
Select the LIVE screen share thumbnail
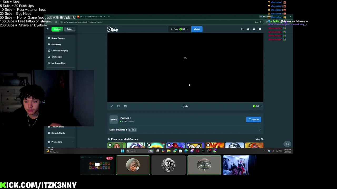click(x=97, y=165)
